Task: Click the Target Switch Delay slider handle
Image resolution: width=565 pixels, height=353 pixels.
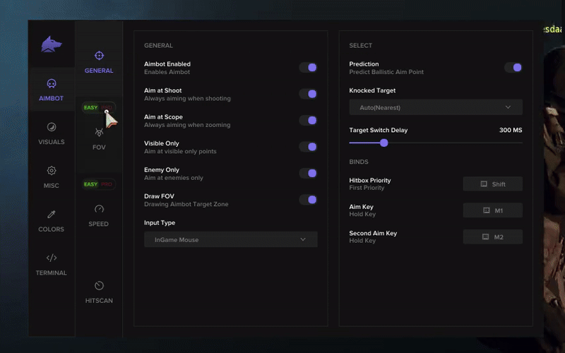Action: 384,143
